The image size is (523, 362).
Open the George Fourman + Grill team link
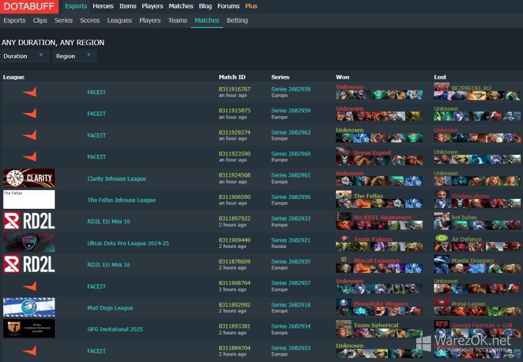482,325
